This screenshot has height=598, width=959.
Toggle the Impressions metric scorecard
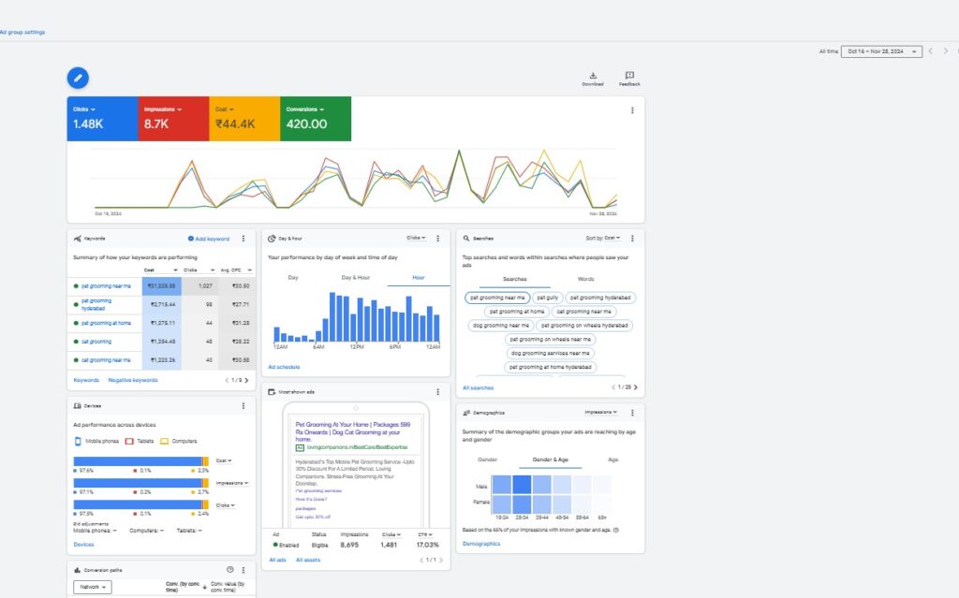(x=173, y=119)
